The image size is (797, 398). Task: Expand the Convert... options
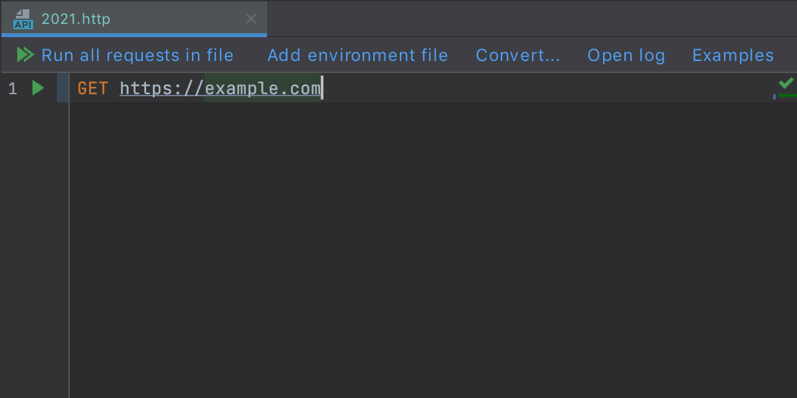coord(517,55)
